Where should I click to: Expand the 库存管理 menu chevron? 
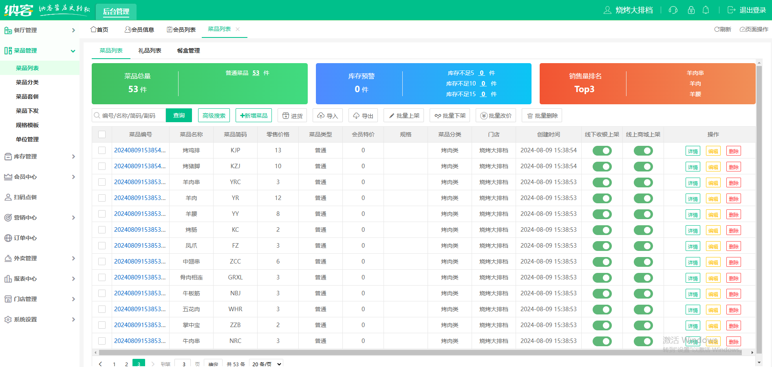point(73,156)
